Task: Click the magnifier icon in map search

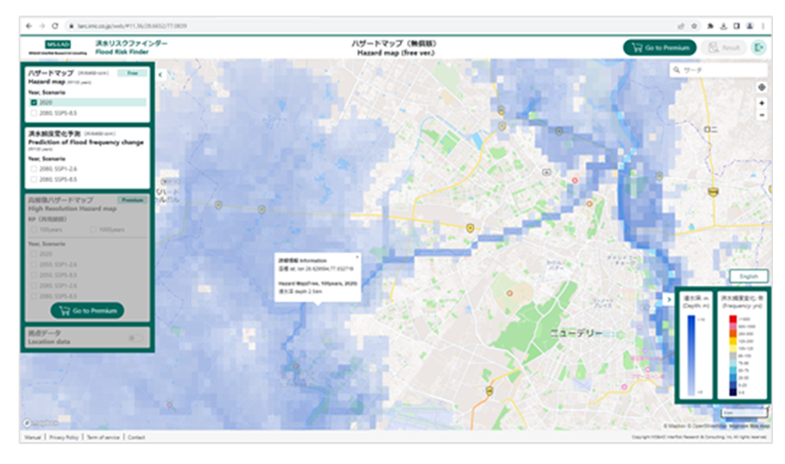Action: [677, 70]
